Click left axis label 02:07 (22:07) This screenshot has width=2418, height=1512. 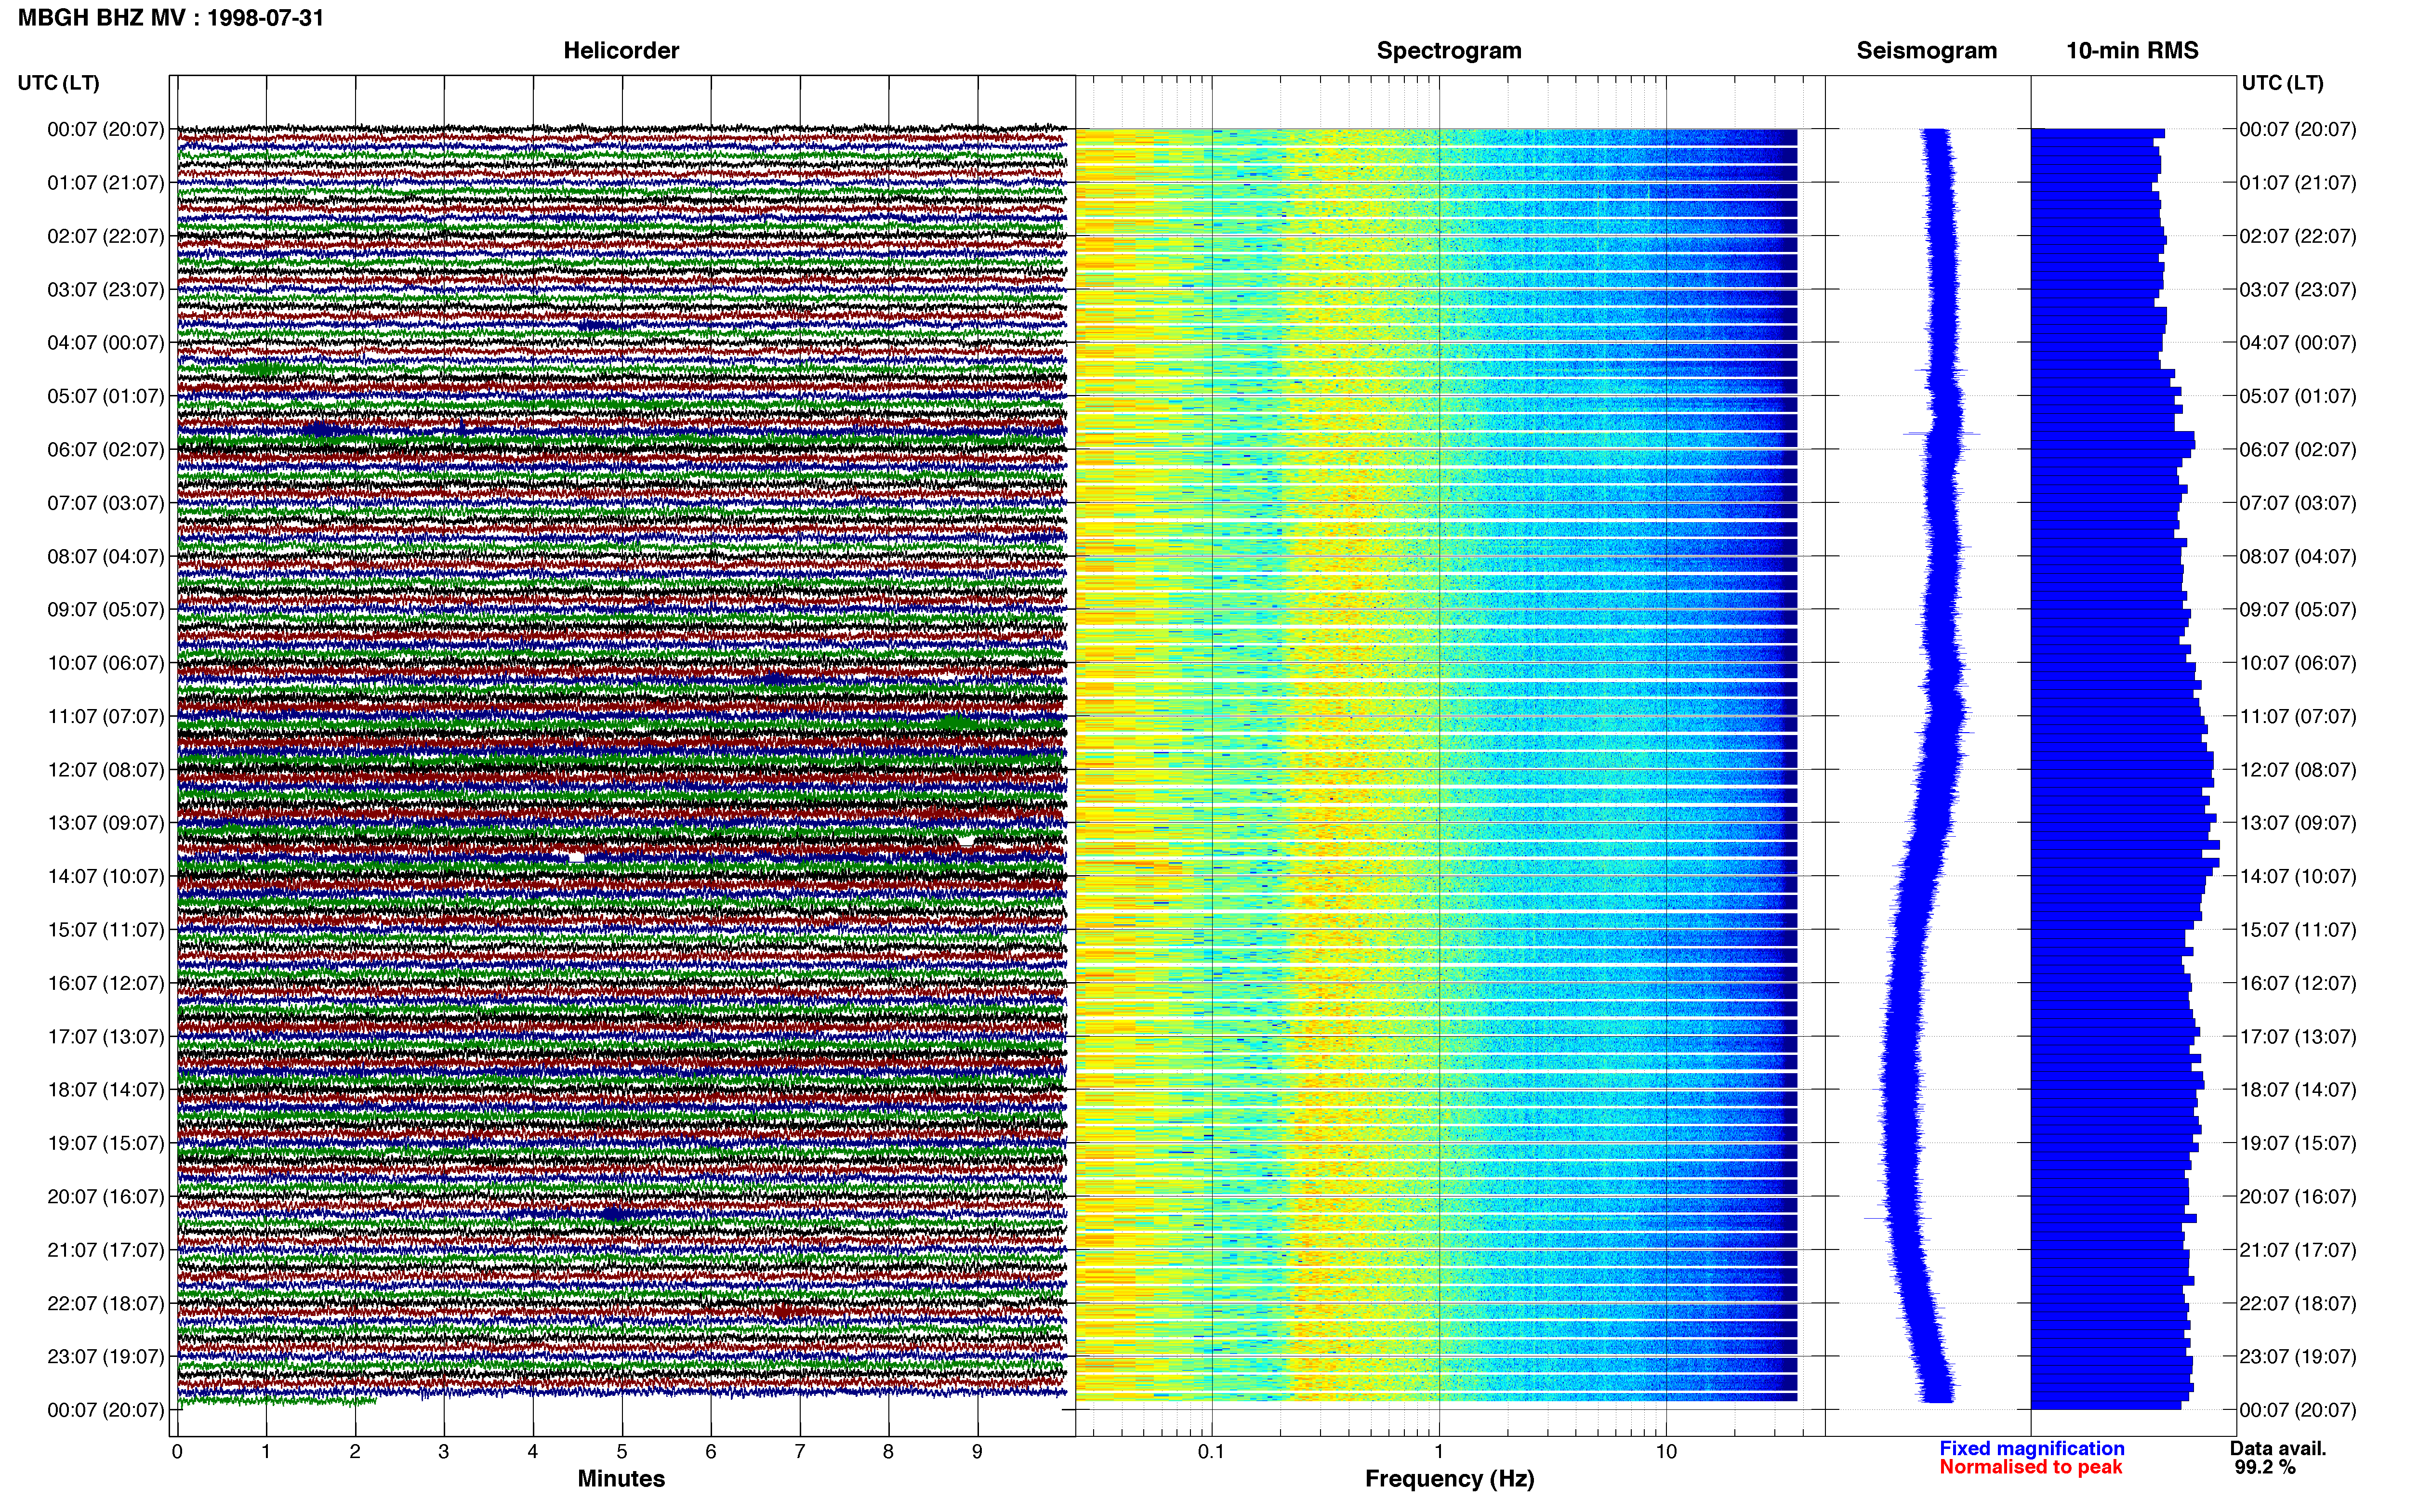[106, 236]
